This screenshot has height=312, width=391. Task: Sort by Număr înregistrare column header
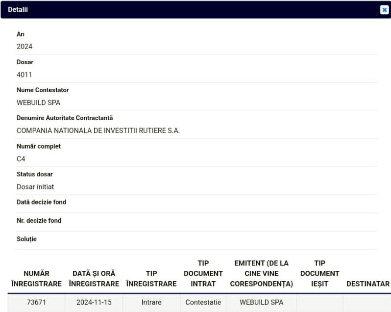36,278
